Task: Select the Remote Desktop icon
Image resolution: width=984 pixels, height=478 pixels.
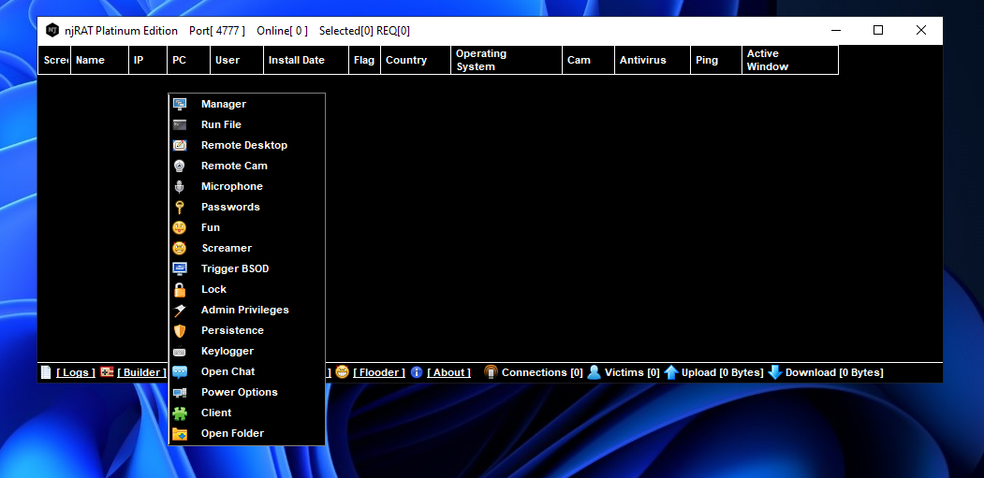Action: [180, 146]
